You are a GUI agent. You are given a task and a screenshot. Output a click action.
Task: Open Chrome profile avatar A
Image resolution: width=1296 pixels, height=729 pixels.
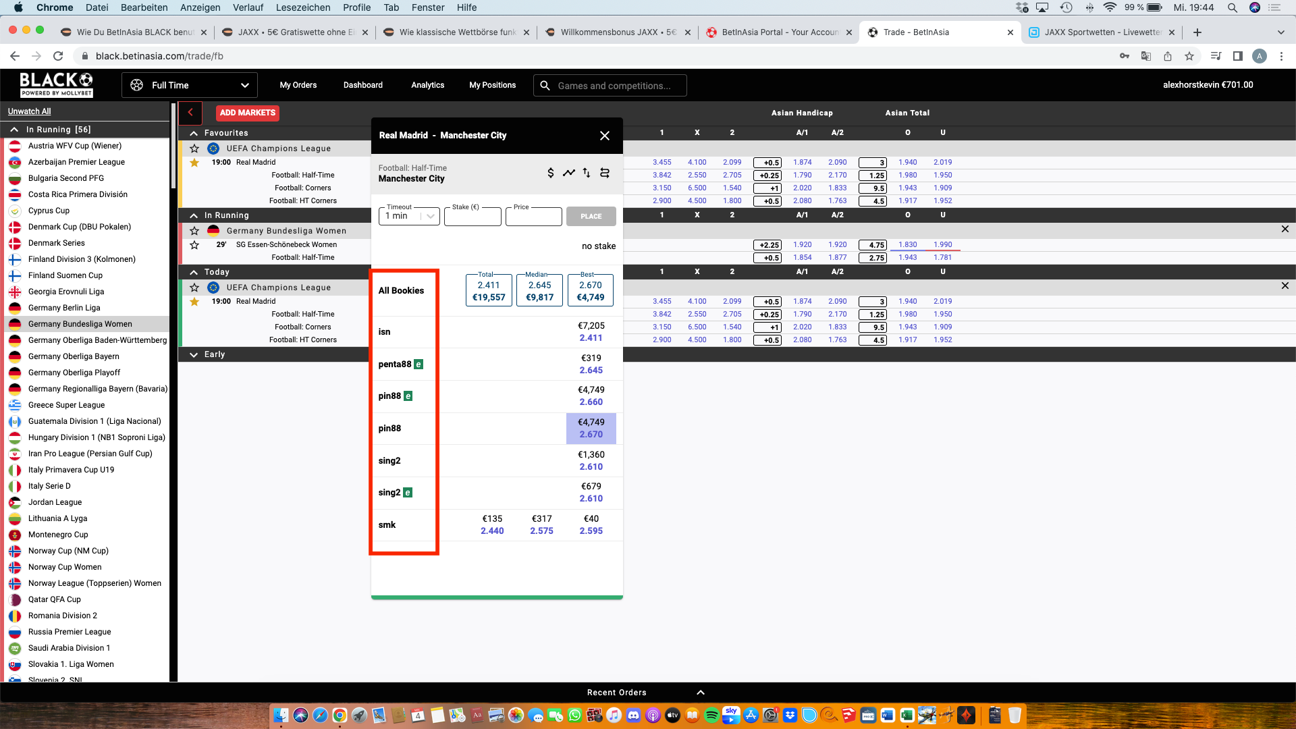click(1260, 56)
